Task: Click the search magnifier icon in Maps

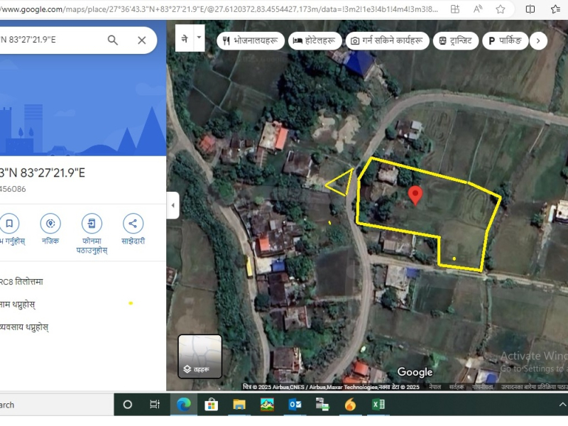Action: [113, 40]
